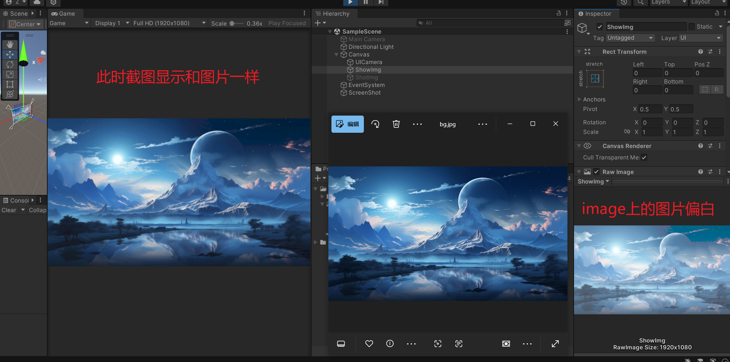Click the Play button to run the game
The width and height of the screenshot is (730, 362).
point(350,2)
